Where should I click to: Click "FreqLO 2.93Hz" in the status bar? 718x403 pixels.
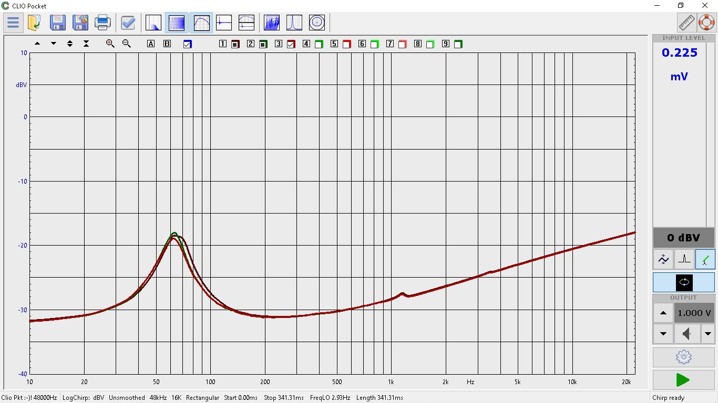(x=330, y=398)
